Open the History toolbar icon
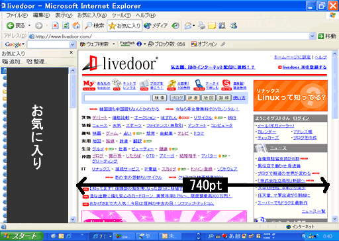The image size is (339, 241). (175, 26)
